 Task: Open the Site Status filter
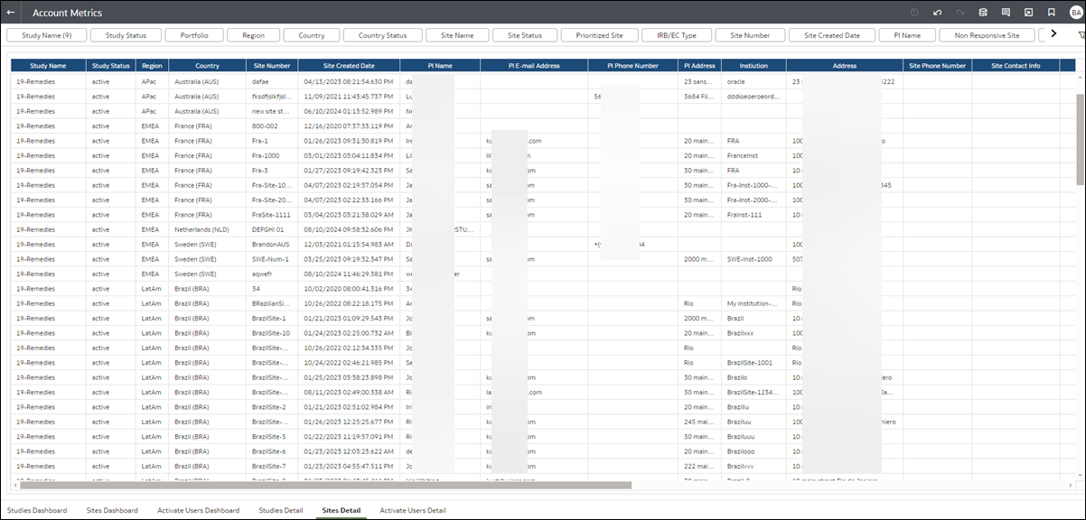(525, 35)
